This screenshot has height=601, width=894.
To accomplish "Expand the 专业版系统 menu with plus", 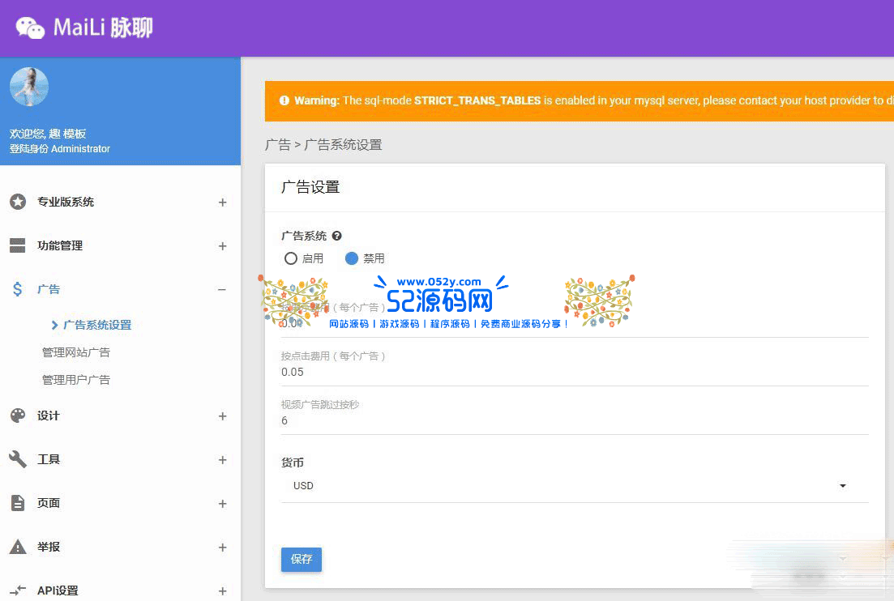I will (x=222, y=202).
